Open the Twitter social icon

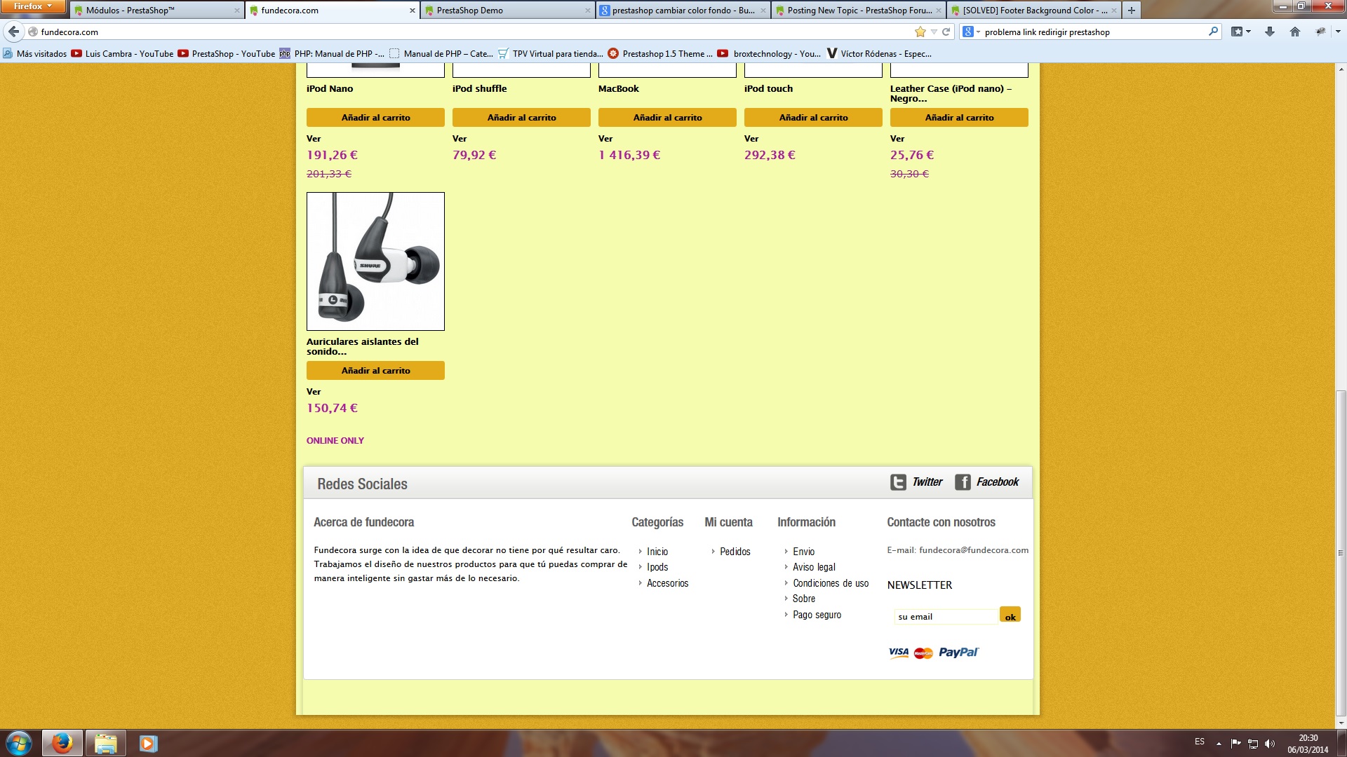[898, 482]
